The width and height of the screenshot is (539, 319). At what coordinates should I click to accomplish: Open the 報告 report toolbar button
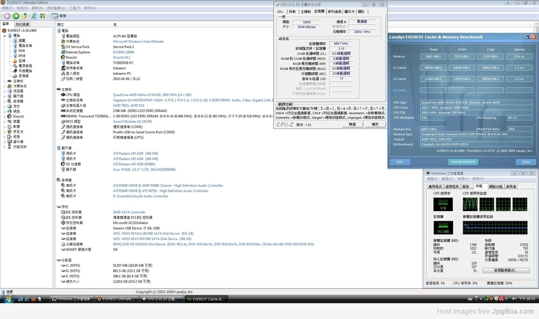click(x=59, y=16)
